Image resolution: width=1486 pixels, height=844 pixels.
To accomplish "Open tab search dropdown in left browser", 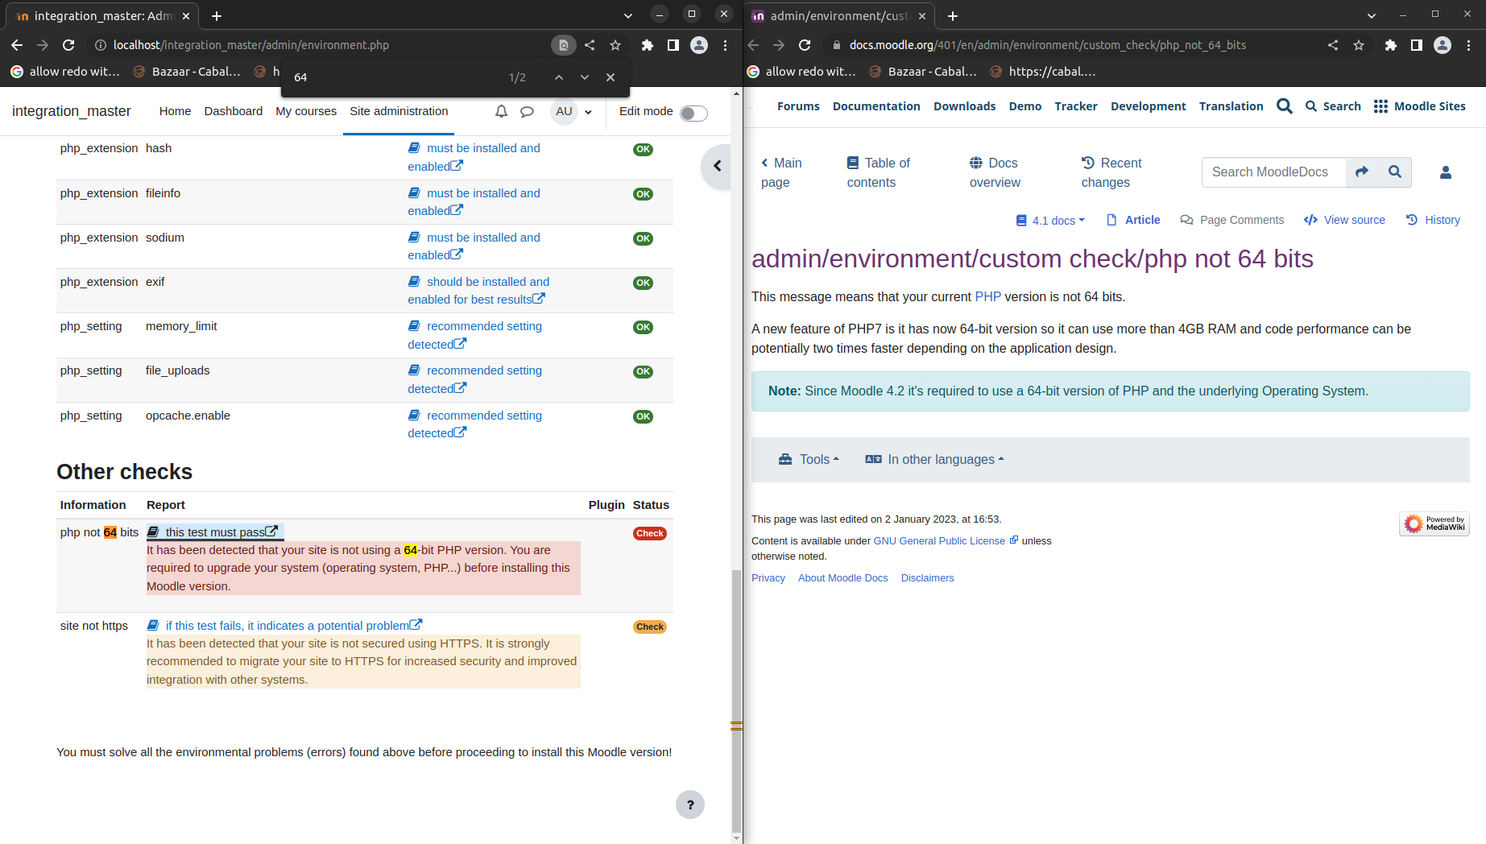I will 628,15.
